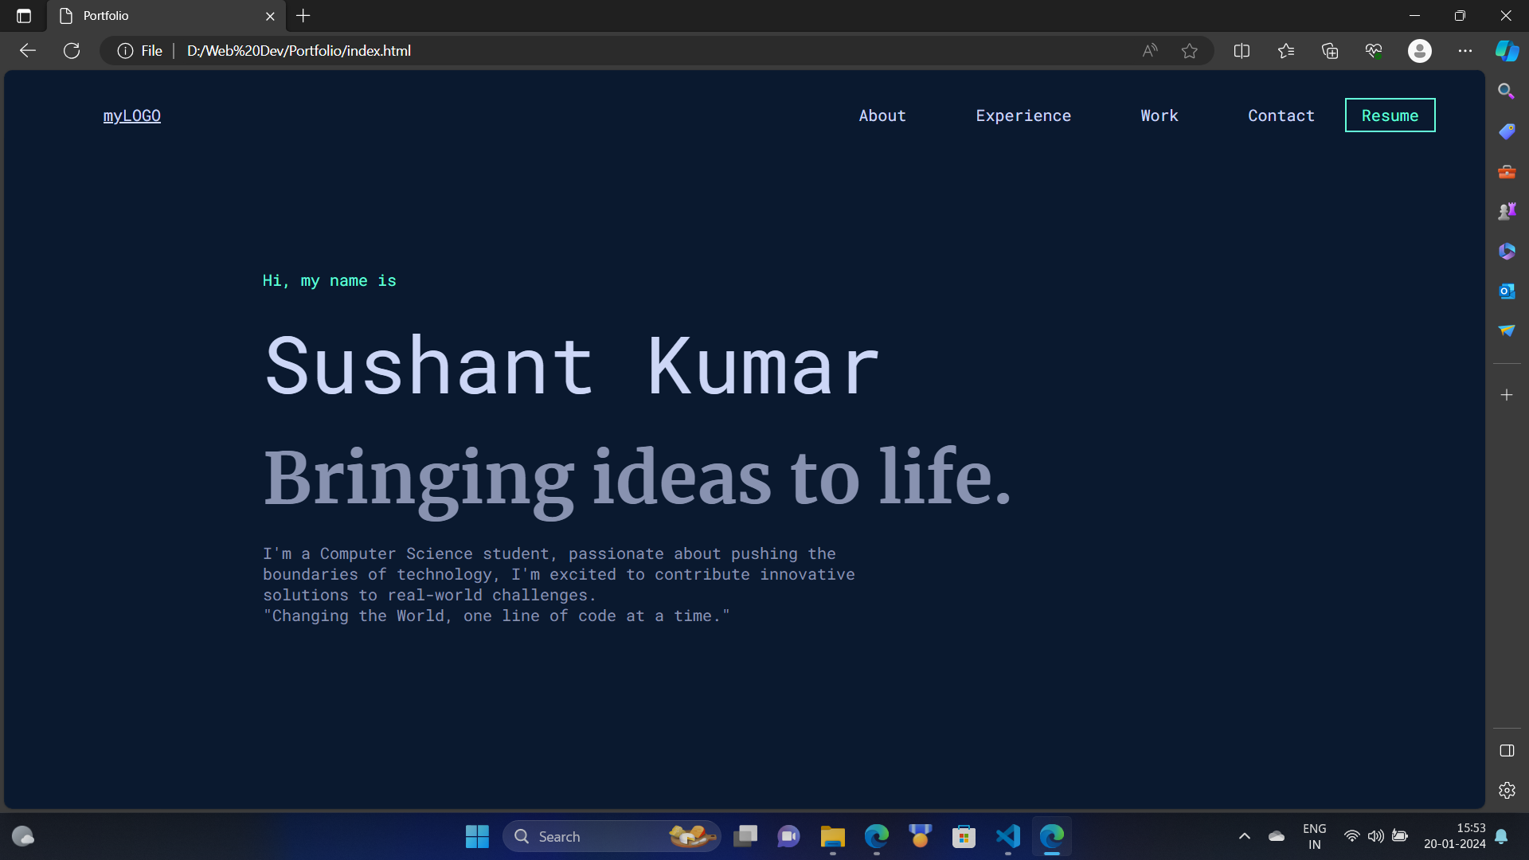The height and width of the screenshot is (860, 1529).
Task: Open Copilot in the browser sidebar
Action: [x=1507, y=50]
